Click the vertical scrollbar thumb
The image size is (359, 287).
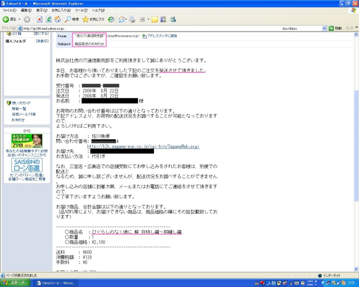[356, 146]
